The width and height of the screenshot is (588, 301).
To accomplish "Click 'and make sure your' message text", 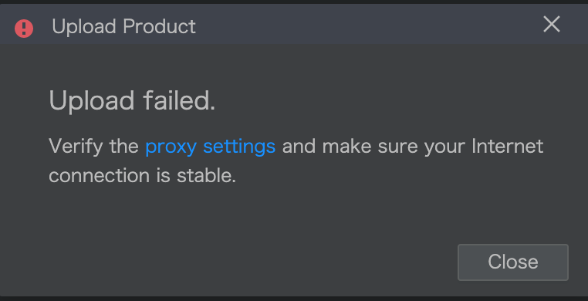I will (x=373, y=147).
